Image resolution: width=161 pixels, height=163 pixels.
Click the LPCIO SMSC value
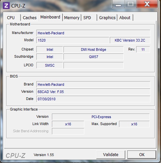coord(50,65)
